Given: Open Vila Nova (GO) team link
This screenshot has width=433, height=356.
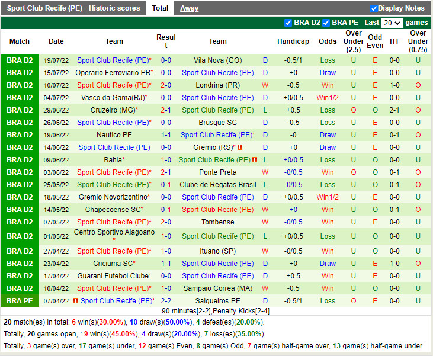Looking at the screenshot, I should tap(217, 60).
